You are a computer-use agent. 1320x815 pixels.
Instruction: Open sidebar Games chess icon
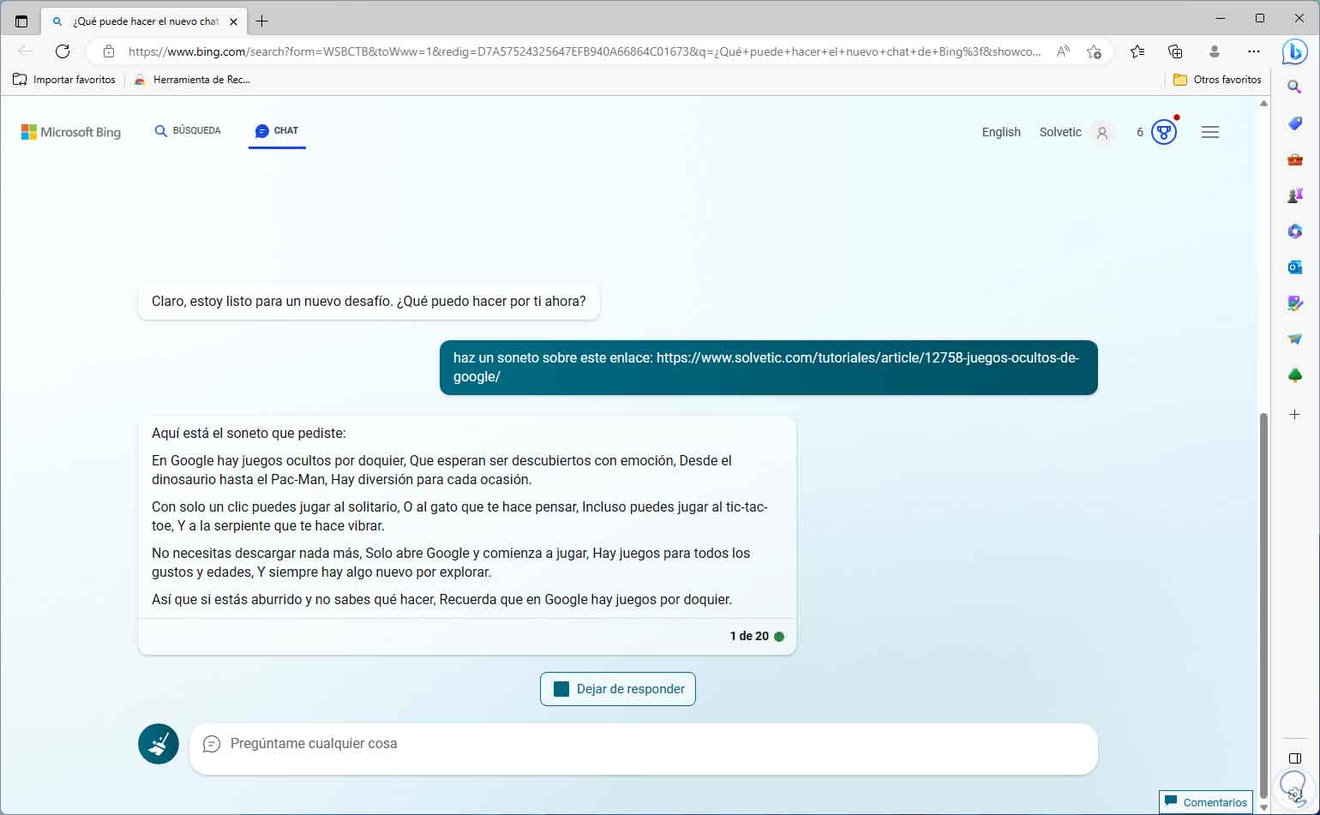tap(1295, 195)
